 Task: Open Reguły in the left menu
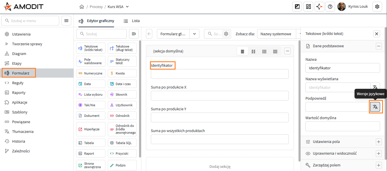coord(18,83)
